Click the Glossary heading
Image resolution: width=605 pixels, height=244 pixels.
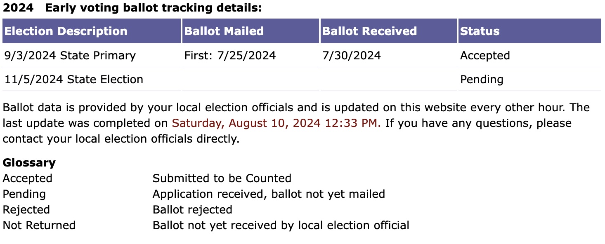[29, 162]
